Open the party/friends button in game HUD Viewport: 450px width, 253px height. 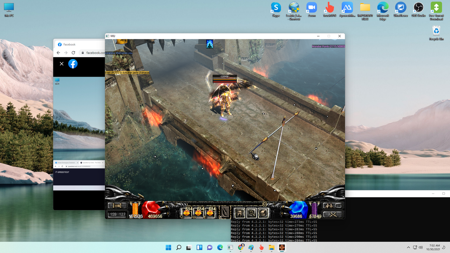[x=333, y=206]
